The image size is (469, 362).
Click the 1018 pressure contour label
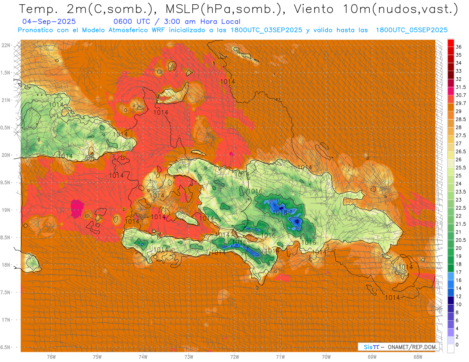point(280,212)
